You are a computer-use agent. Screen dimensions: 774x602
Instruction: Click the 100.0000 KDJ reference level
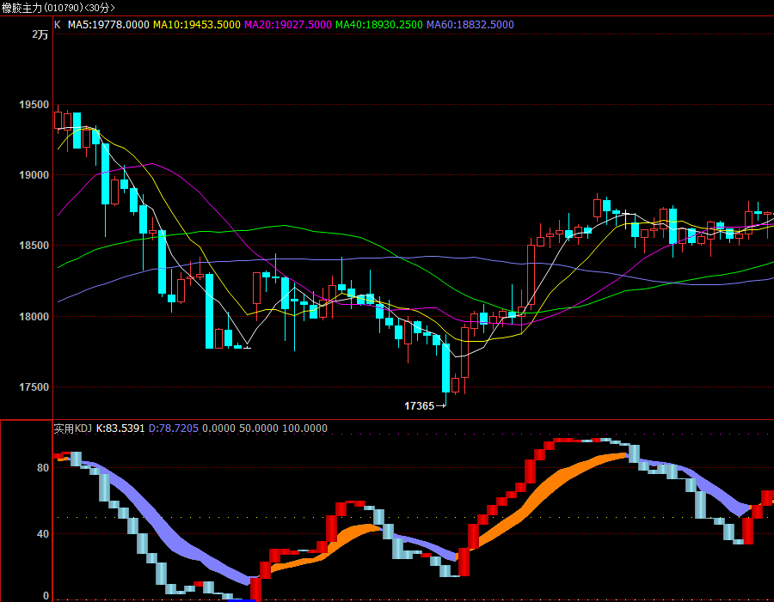click(x=304, y=429)
